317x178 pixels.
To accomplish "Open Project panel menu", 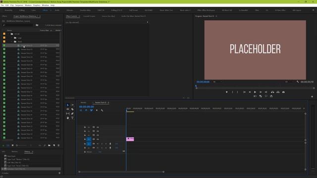I will click(x=40, y=16).
